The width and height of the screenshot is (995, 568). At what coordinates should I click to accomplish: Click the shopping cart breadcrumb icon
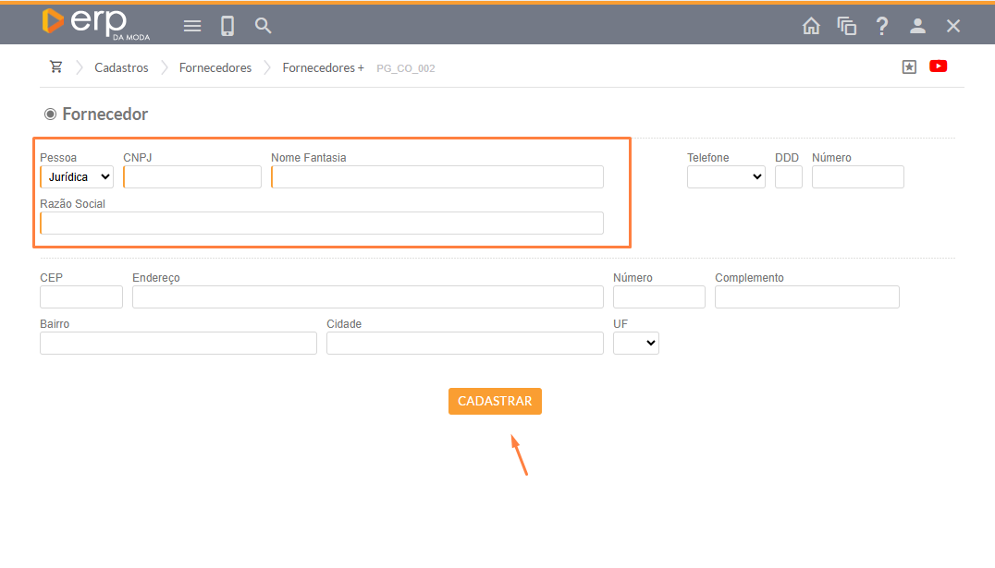pos(56,67)
